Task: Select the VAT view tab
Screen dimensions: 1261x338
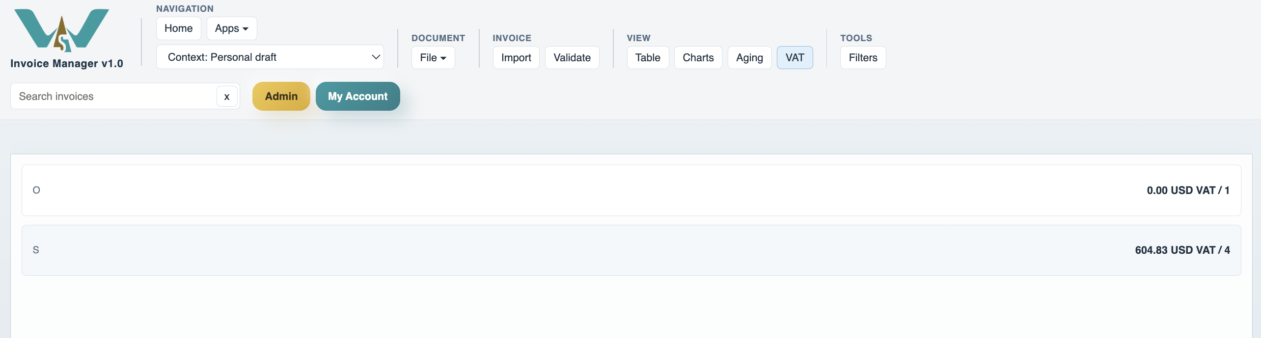Action: [x=795, y=58]
